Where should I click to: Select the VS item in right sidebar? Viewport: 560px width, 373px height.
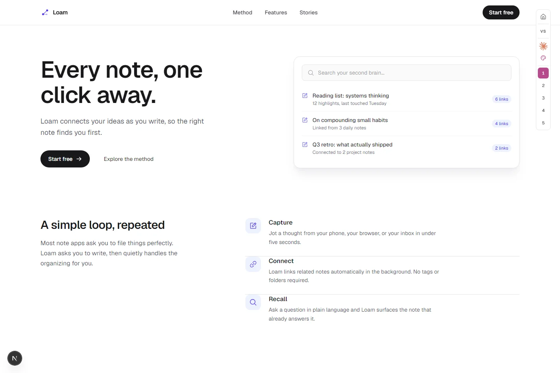tap(543, 31)
